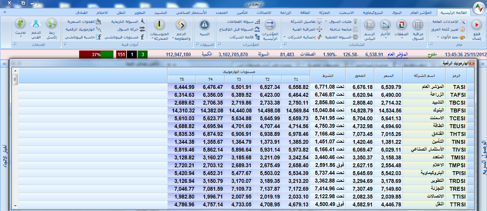This screenshot has height=211, width=487.
Task: Open the مراقبة السوق market watch screen
Action: coord(418,30)
